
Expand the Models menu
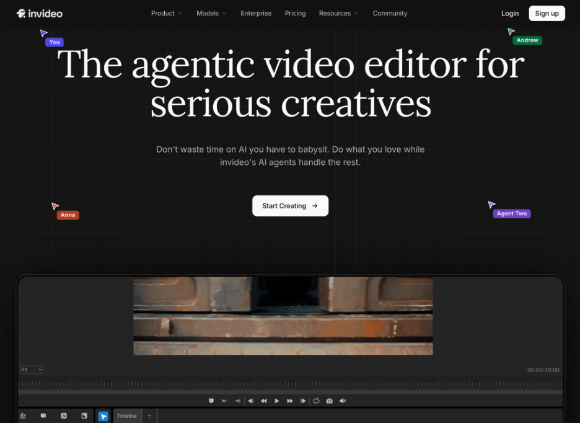tap(211, 13)
